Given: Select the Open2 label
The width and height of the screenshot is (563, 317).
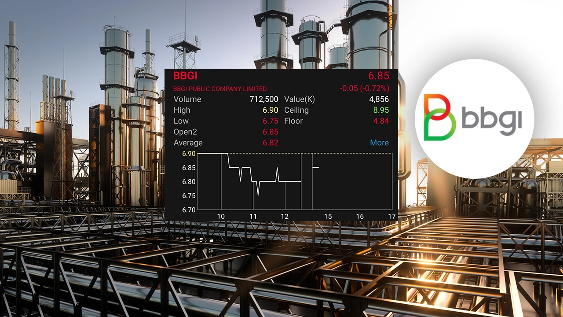Looking at the screenshot, I should 186,132.
